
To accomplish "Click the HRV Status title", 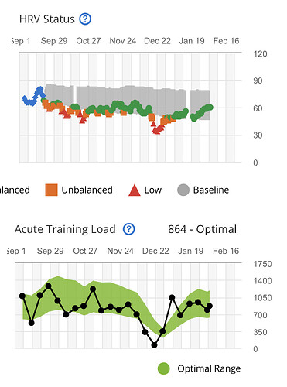I will (47, 19).
